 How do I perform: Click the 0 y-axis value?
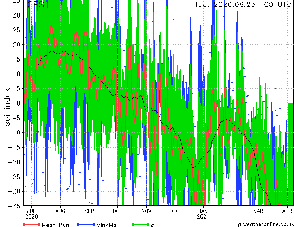tap(19, 103)
